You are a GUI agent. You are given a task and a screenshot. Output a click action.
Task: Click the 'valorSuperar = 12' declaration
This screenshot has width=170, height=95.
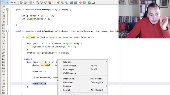(39, 19)
